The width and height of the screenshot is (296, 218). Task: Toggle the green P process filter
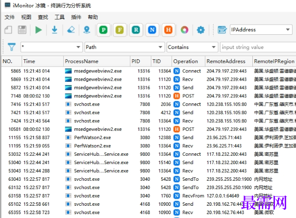coord(103,30)
